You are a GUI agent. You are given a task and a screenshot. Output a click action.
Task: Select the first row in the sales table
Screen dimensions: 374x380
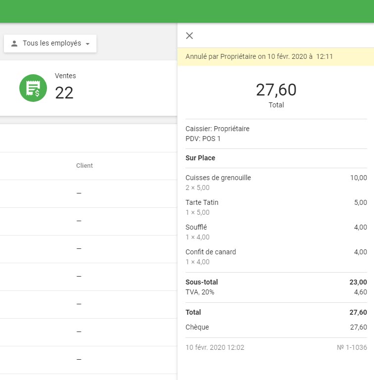coord(88,193)
